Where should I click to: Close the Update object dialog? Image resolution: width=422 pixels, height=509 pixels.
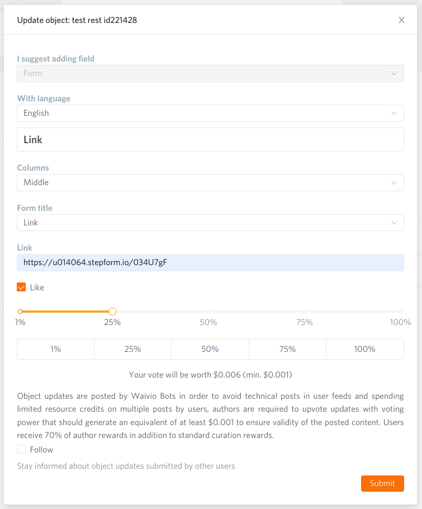coord(401,20)
